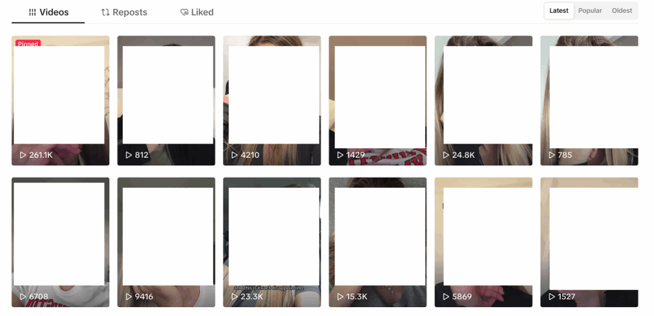The width and height of the screenshot is (654, 316).
Task: Open the Pinned video thumbnail
Action: (61, 100)
